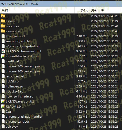Image resolution: width=122 pixels, height=130 pixels.
Task: Click the 2024/10/26 18:36:25 date of voicevox
Action: (x=105, y=127)
